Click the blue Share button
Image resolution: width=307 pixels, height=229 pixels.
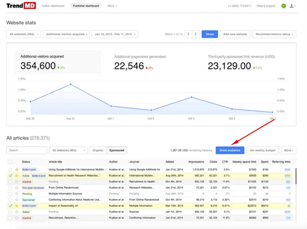coord(210,34)
